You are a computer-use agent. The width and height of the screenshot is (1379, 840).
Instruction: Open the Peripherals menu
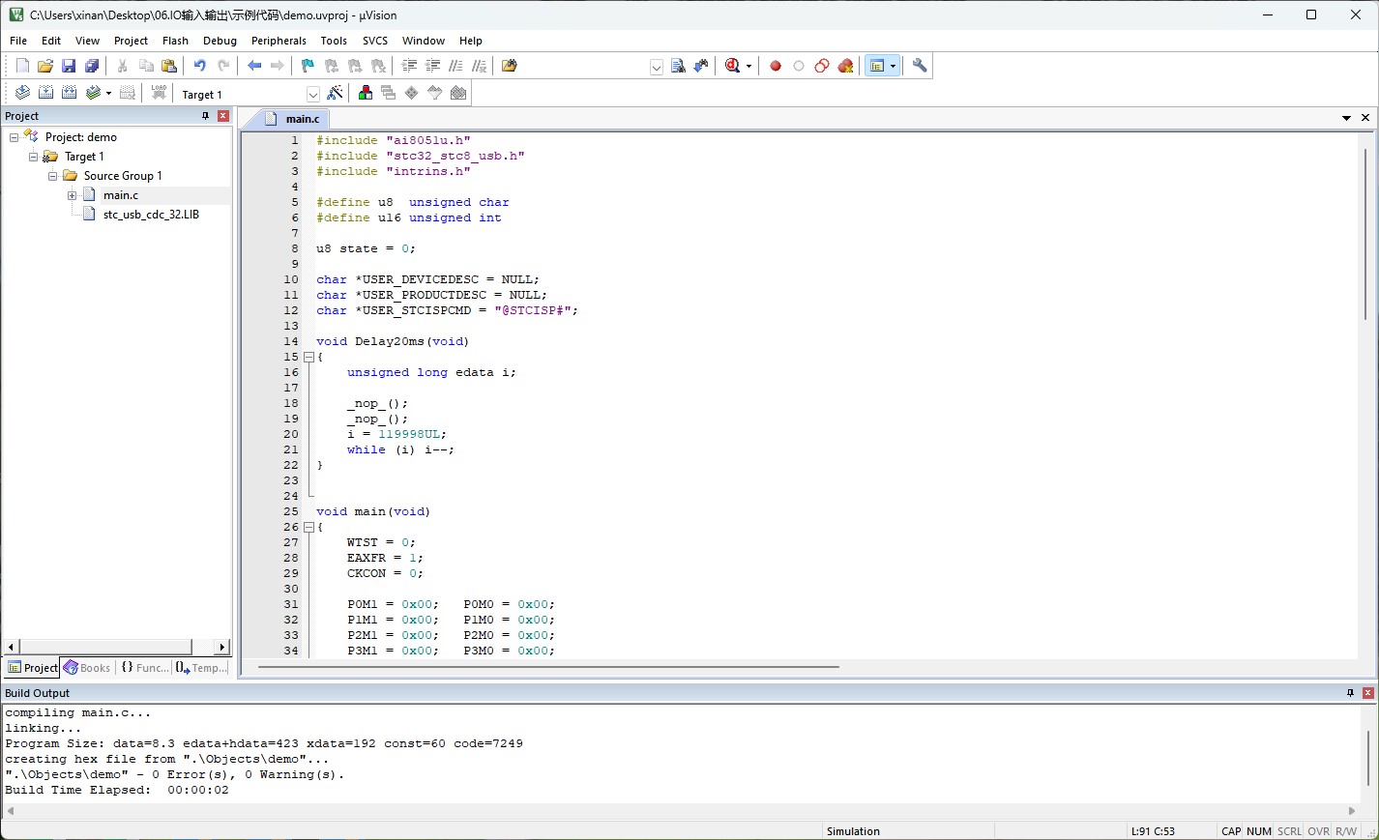pyautogui.click(x=279, y=41)
